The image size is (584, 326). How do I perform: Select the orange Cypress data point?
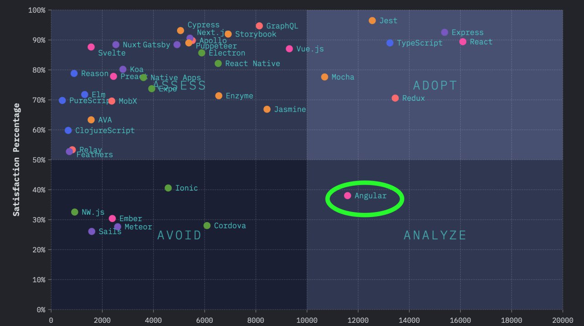click(181, 31)
